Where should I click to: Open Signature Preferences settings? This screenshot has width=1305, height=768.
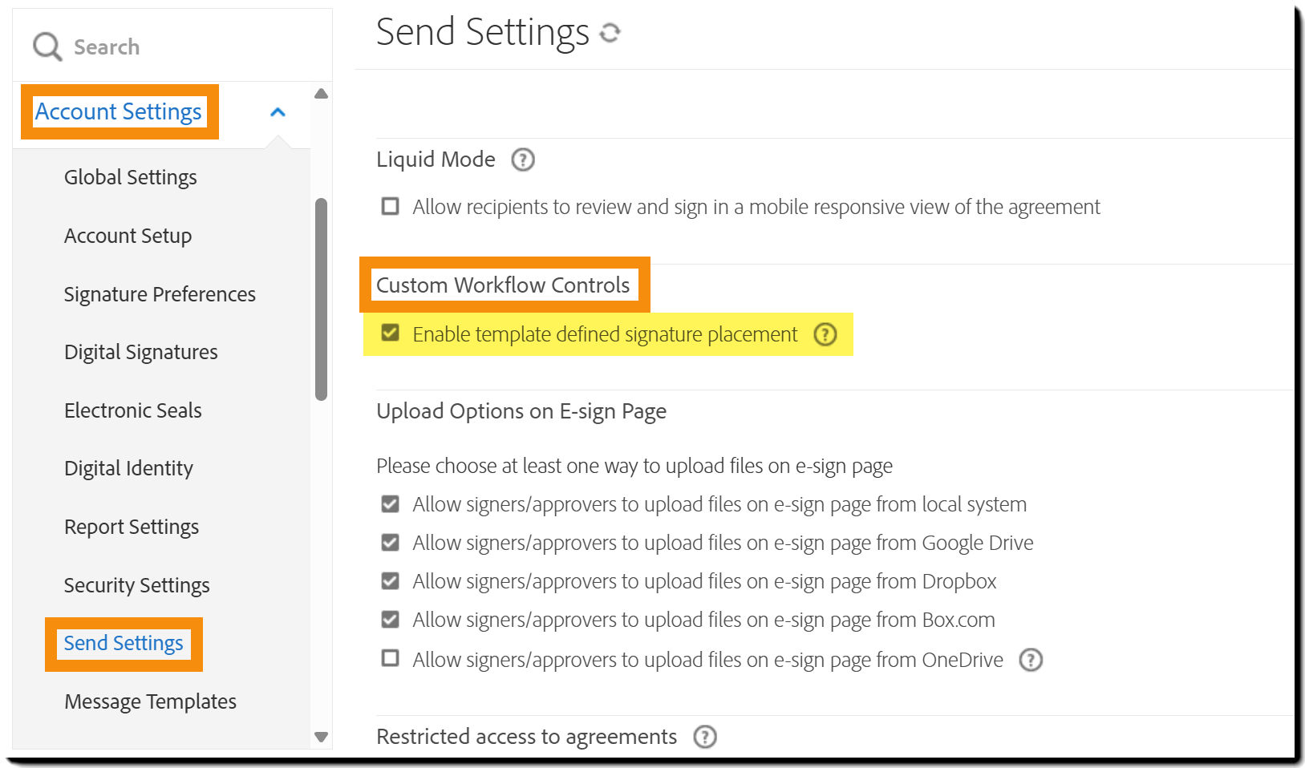point(160,294)
